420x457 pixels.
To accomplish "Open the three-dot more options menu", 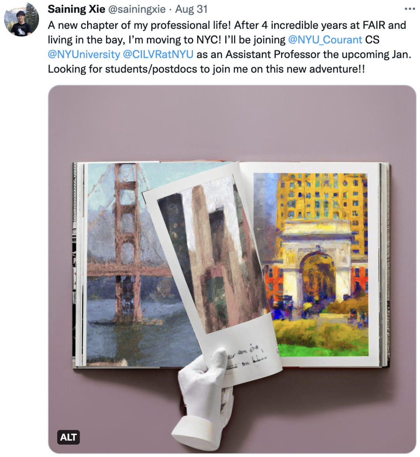I will click(x=409, y=9).
